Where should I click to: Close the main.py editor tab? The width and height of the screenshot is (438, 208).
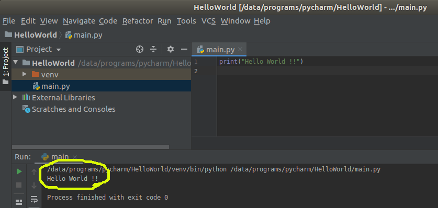coord(240,50)
